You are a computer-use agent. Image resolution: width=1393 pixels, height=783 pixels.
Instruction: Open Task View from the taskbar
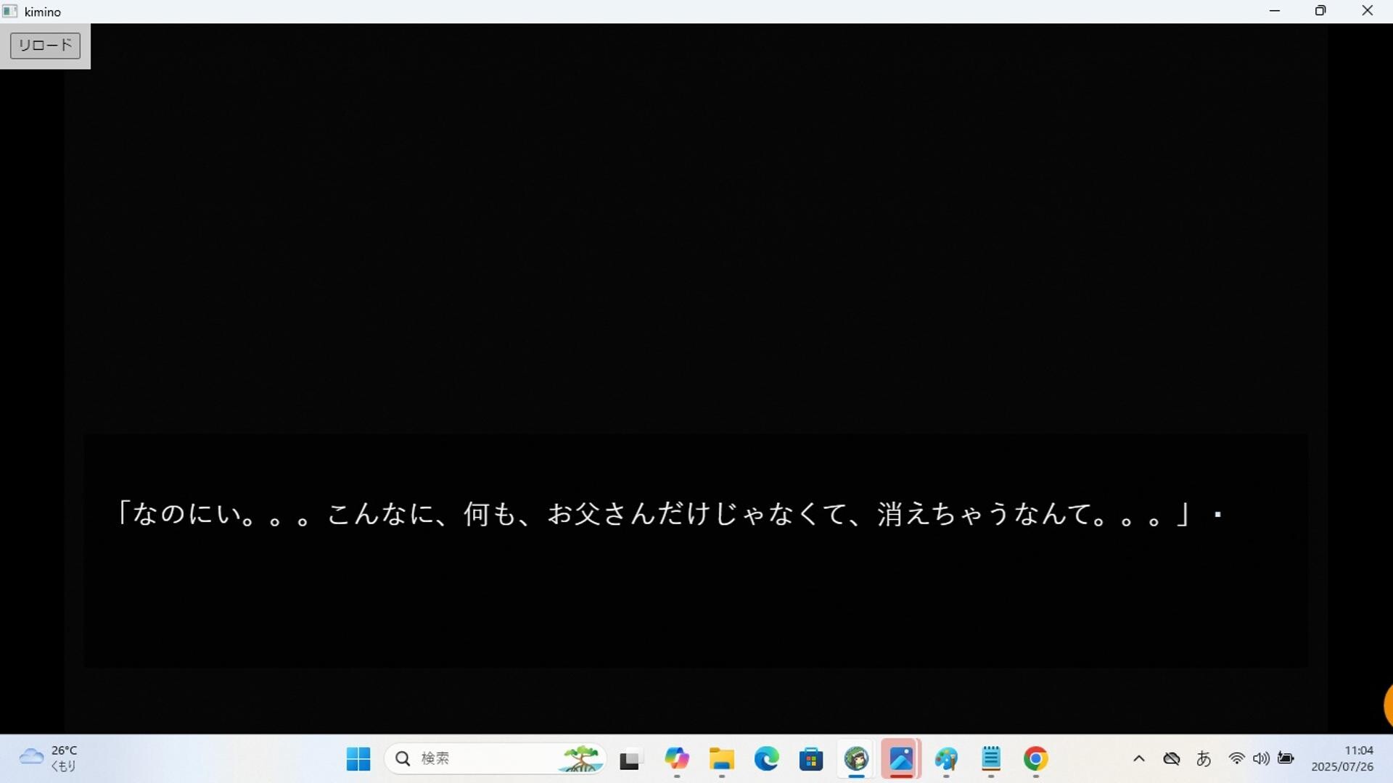point(630,759)
